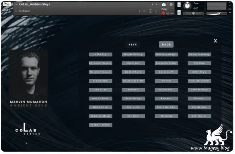
Task: Switch to the KEYS tab
Action: pyautogui.click(x=133, y=45)
